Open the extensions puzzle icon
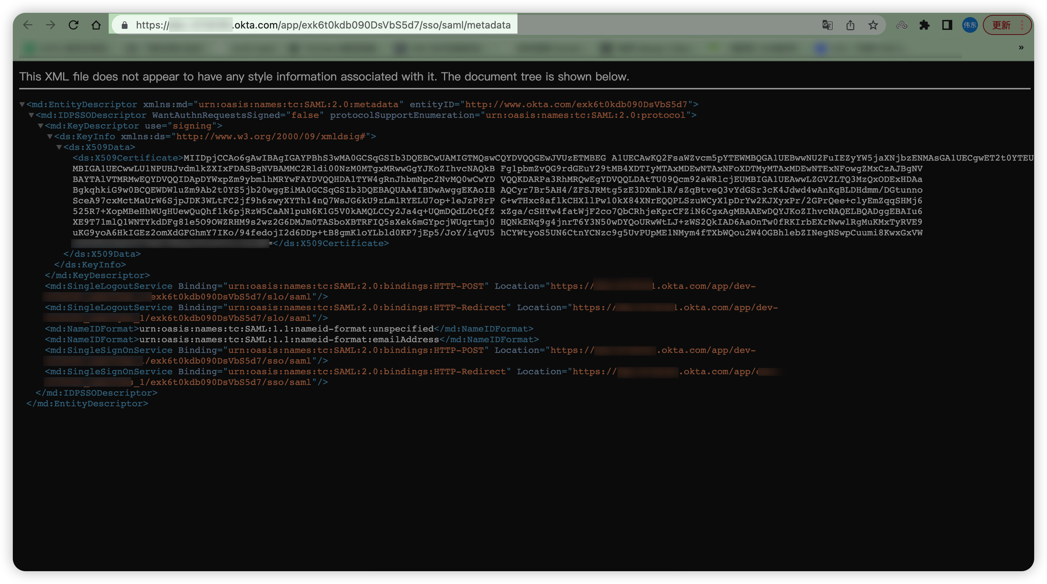 point(924,25)
